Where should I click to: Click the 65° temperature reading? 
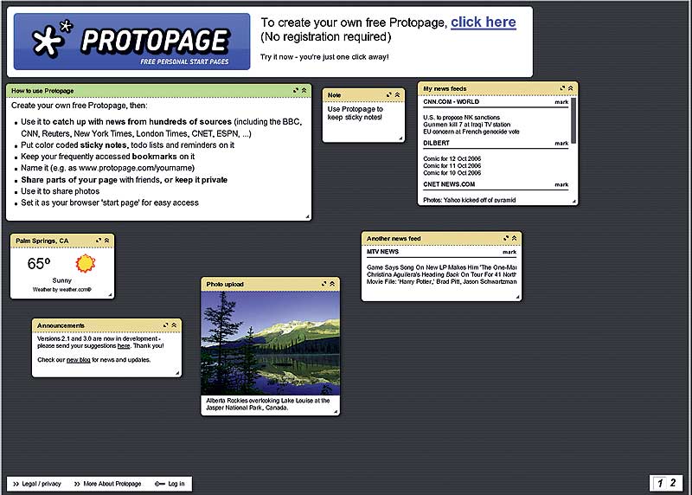(x=39, y=264)
